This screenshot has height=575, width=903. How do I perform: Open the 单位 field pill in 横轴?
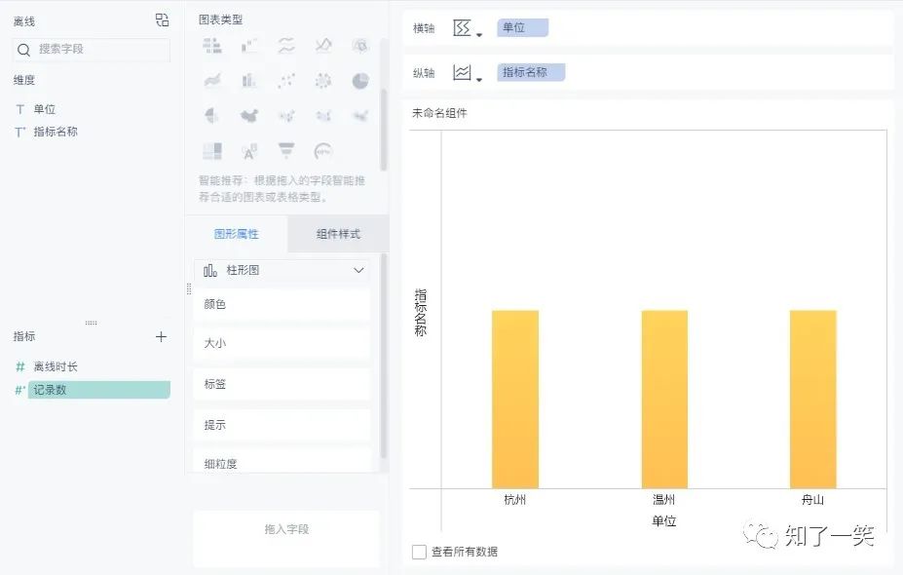[x=523, y=27]
